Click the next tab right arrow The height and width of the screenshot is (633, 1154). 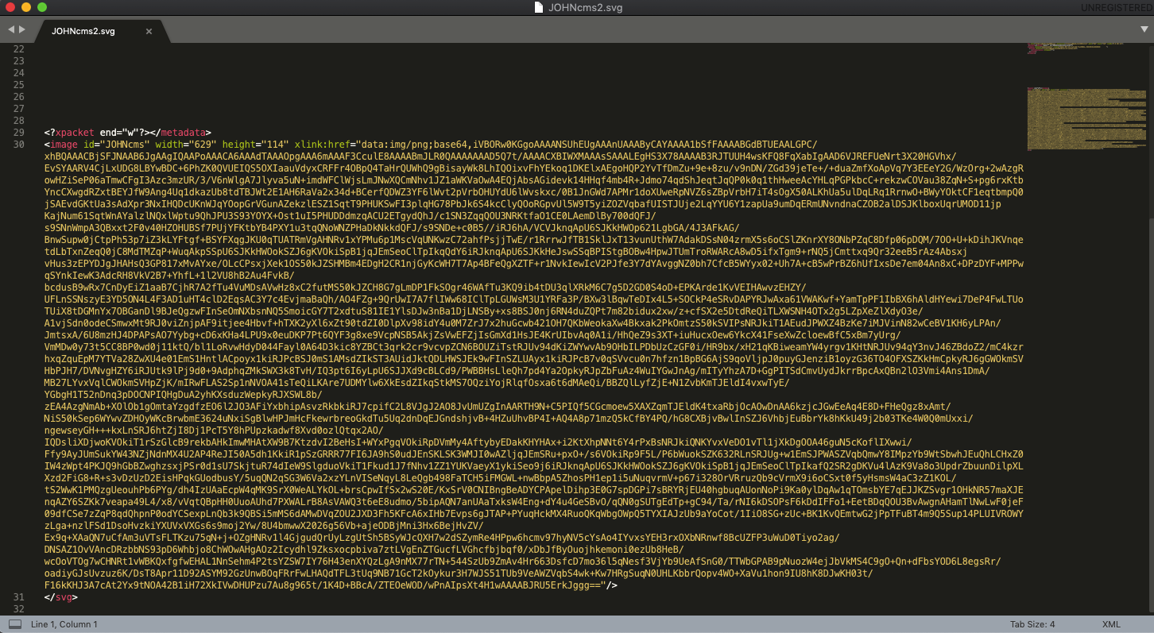click(23, 30)
